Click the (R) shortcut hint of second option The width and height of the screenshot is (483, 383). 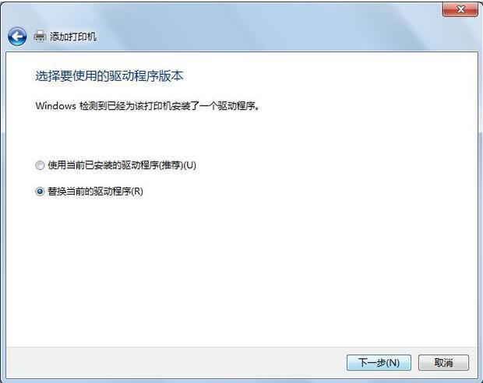137,191
